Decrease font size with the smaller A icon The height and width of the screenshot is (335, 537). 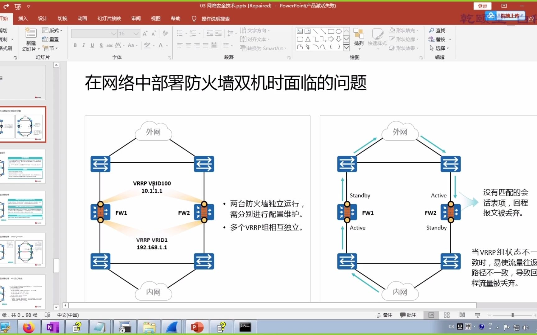(154, 33)
